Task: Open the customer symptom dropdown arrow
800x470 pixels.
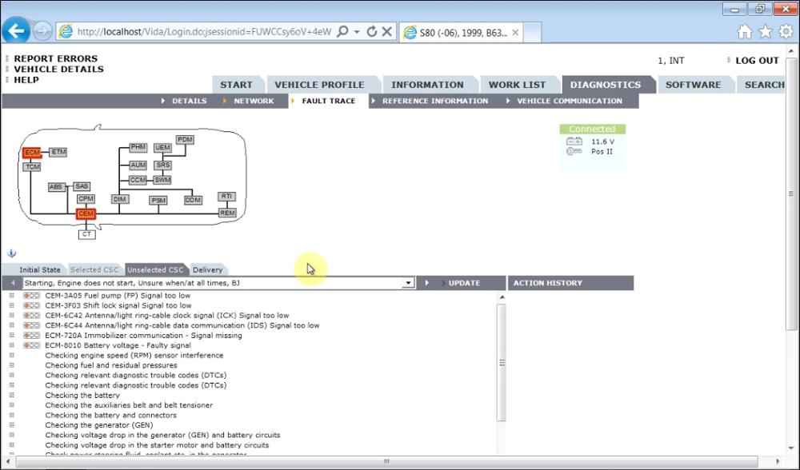Action: click(x=408, y=283)
